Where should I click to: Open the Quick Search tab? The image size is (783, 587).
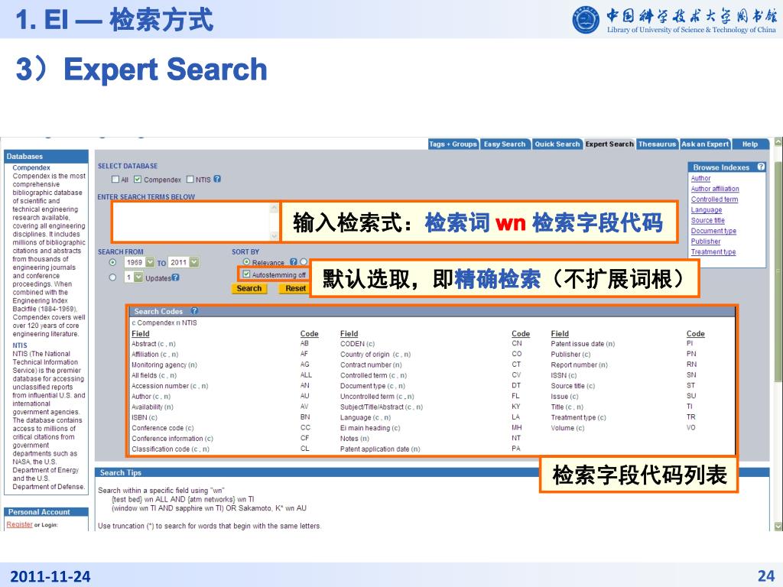[x=557, y=144]
